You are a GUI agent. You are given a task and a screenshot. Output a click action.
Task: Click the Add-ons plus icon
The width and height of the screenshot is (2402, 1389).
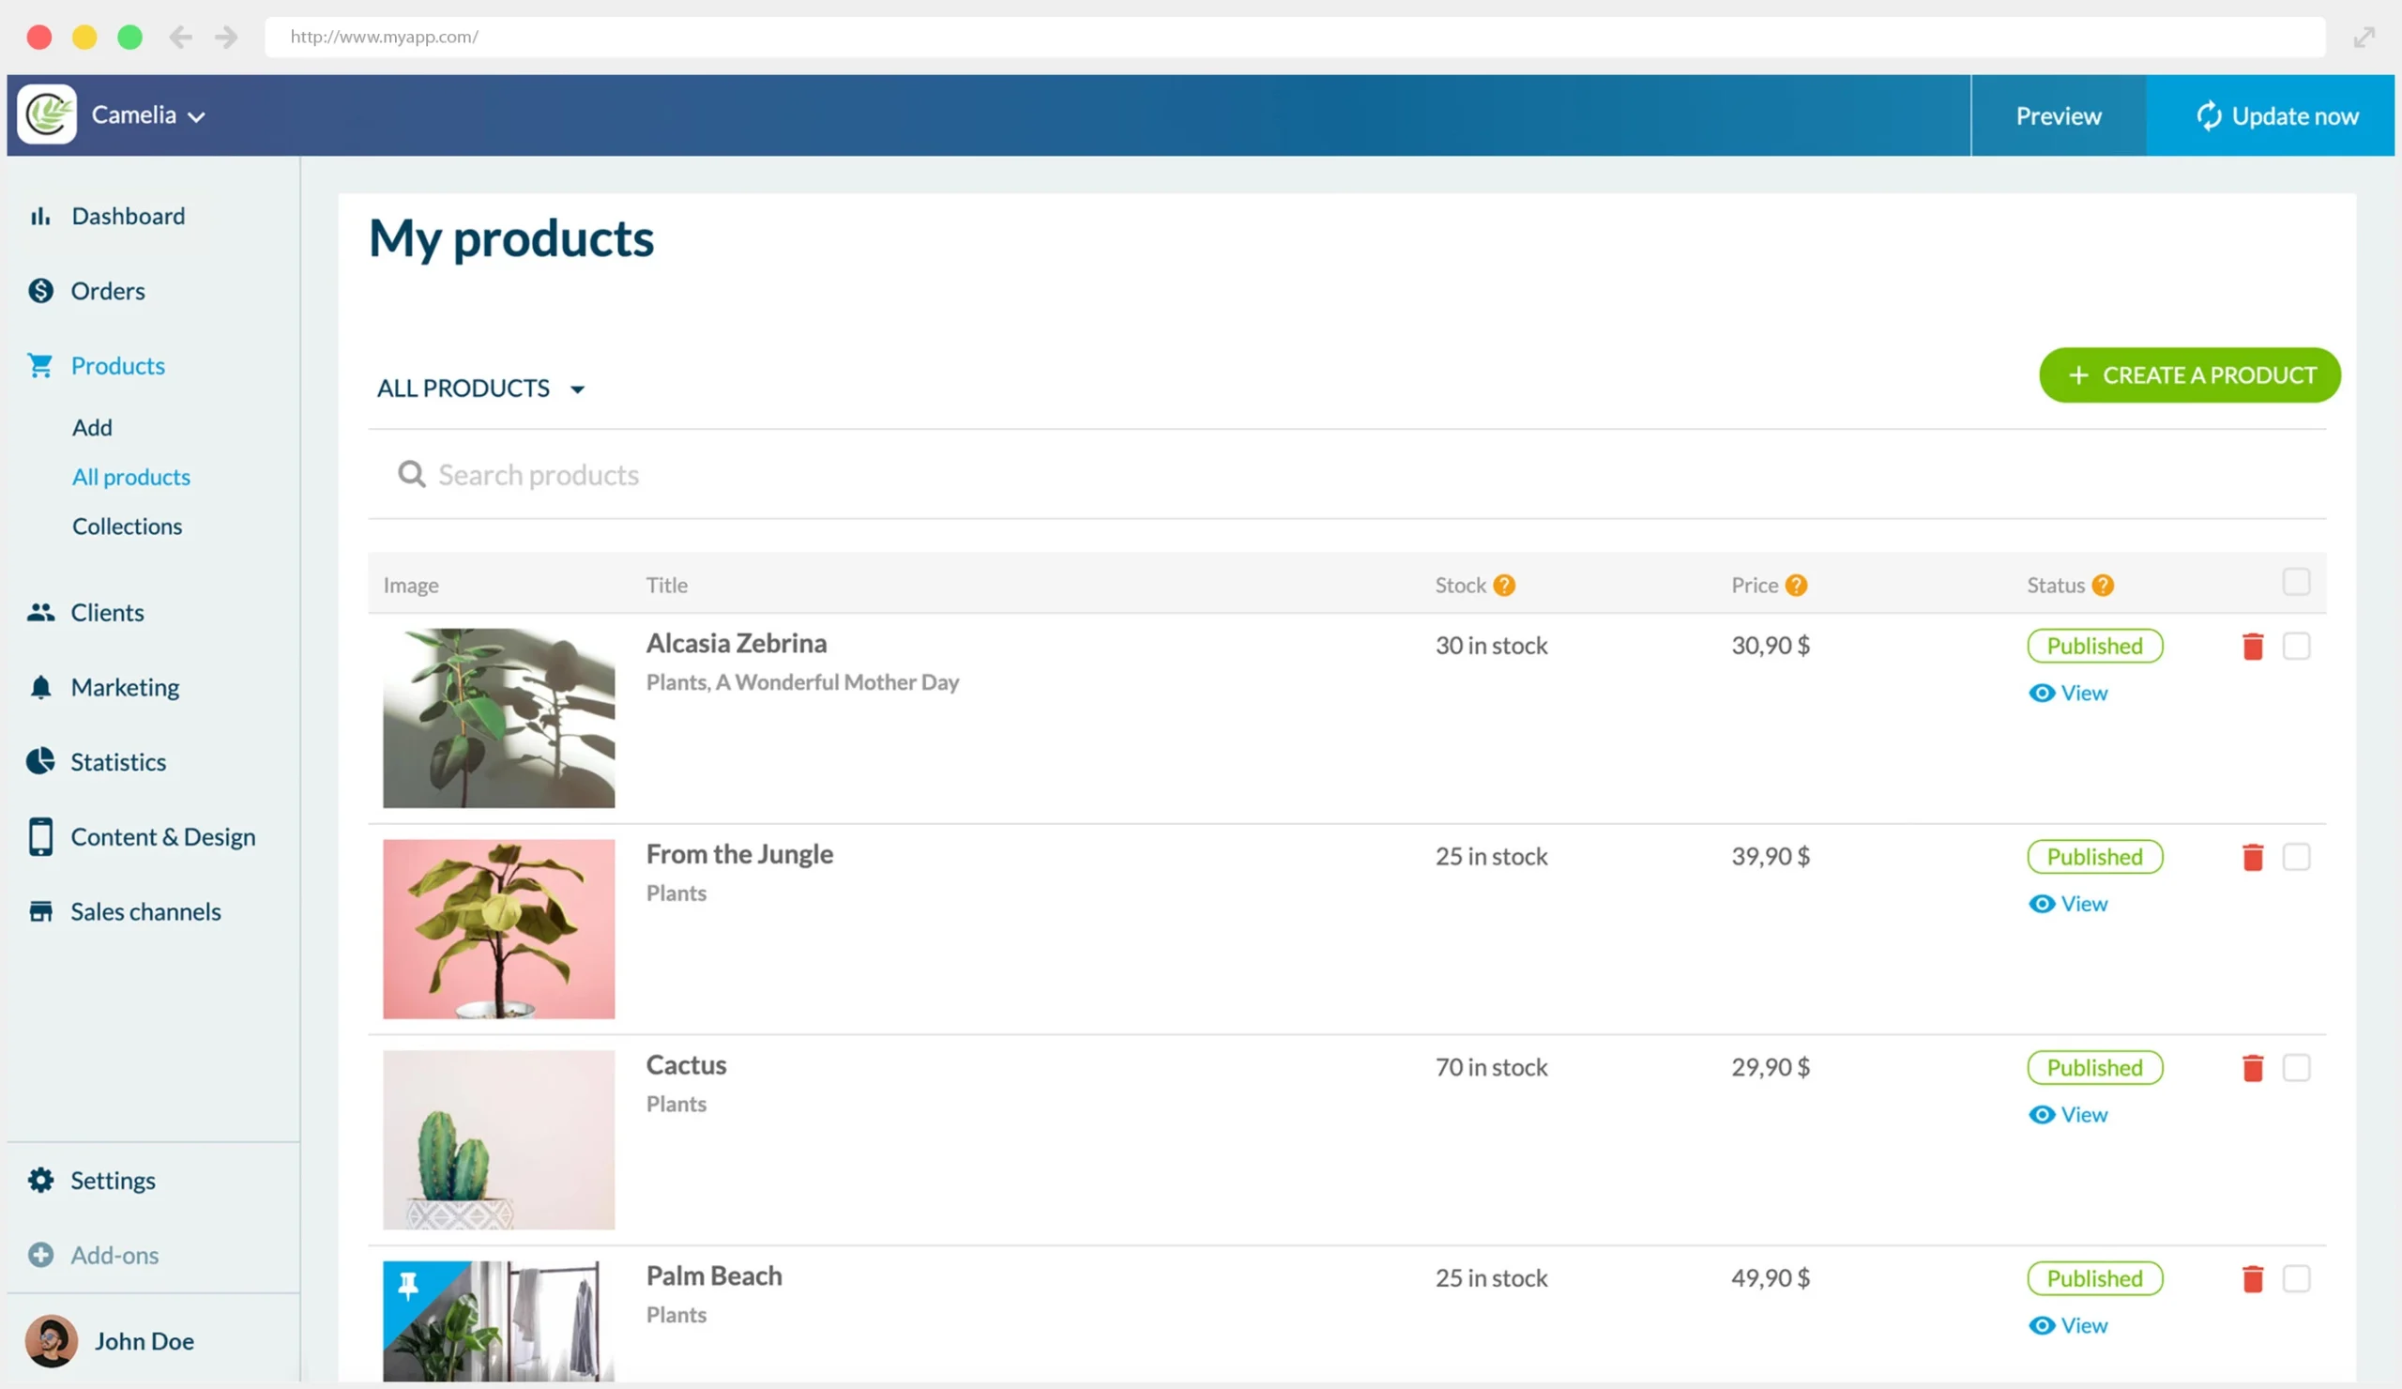point(41,1255)
